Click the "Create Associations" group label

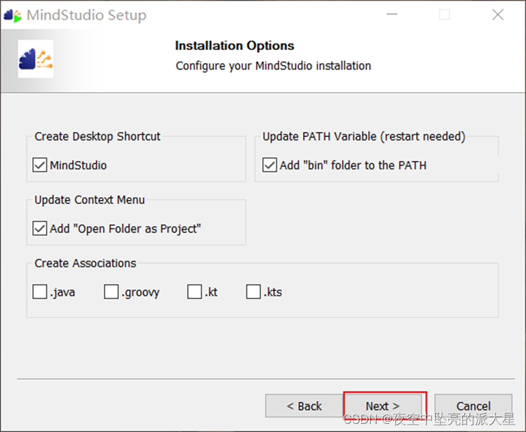[86, 264]
